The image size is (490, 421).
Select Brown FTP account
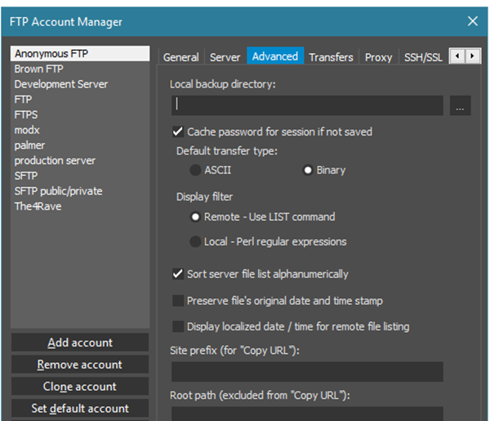80,69
